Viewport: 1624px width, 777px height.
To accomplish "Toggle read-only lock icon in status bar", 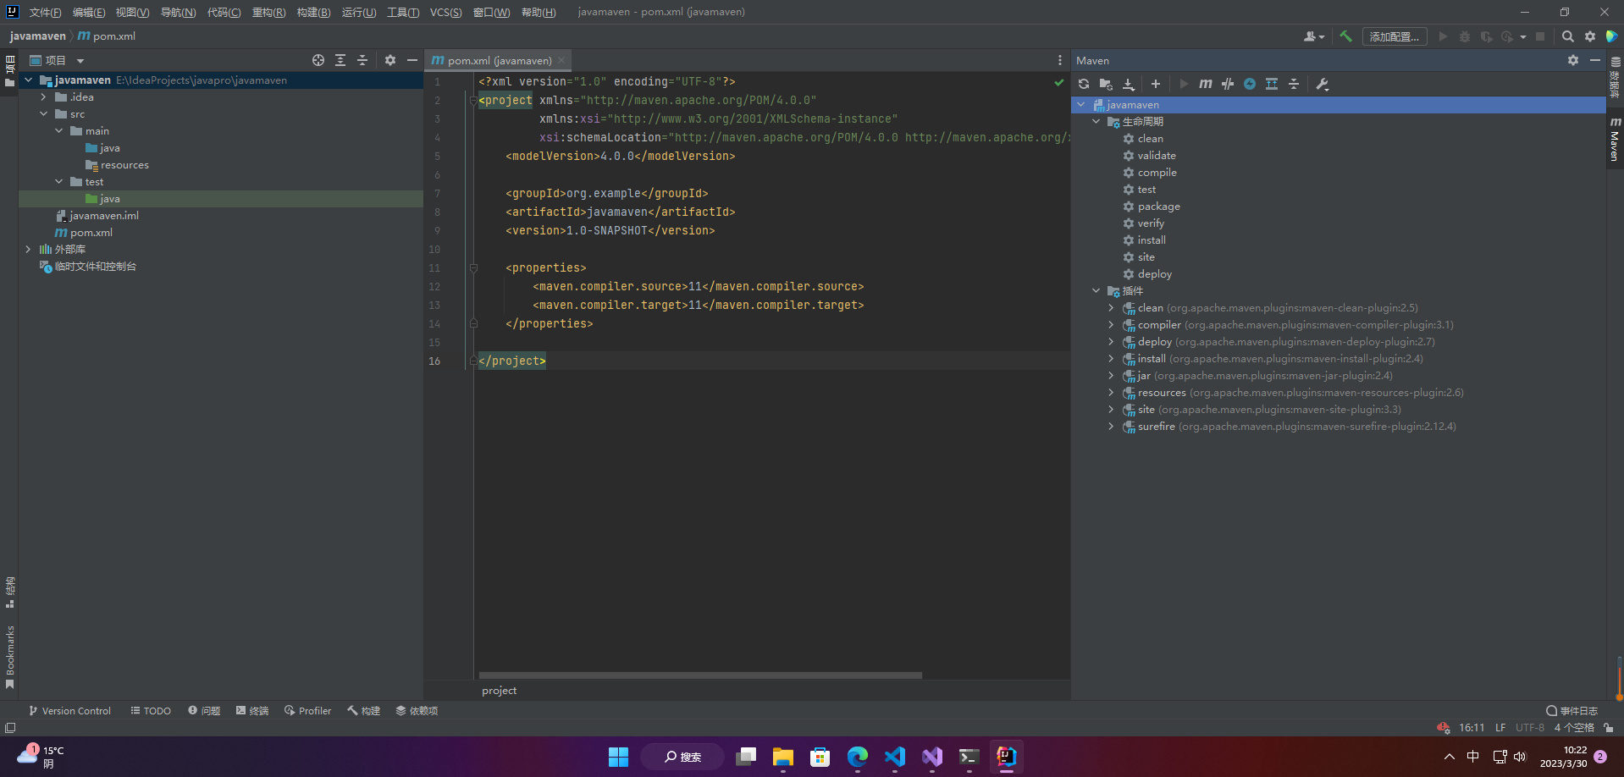I will (x=1608, y=728).
